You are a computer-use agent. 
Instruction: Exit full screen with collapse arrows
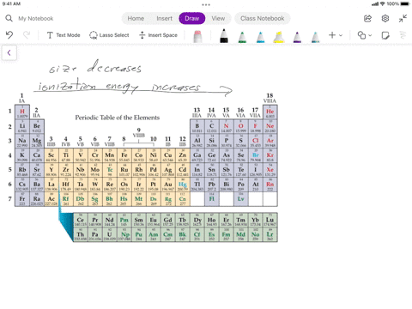pos(403,19)
